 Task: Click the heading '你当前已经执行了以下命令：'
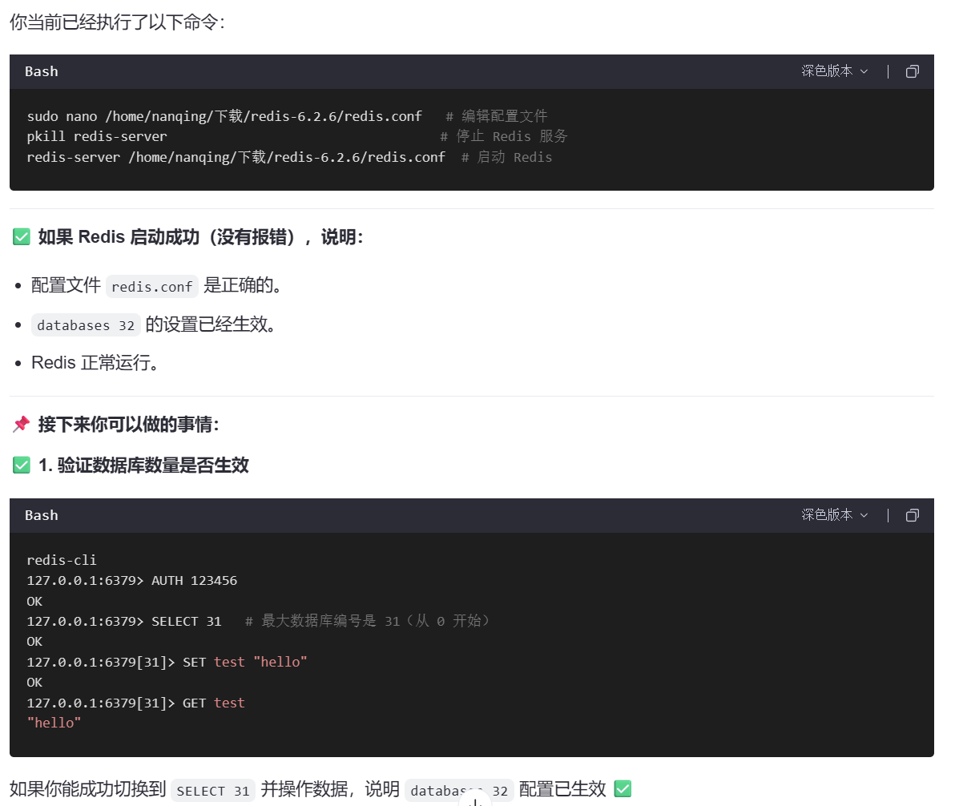tap(118, 22)
